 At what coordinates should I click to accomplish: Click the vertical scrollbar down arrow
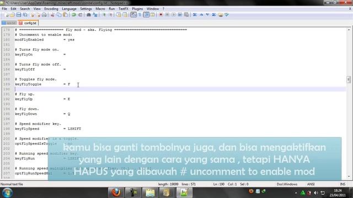pos(349,177)
